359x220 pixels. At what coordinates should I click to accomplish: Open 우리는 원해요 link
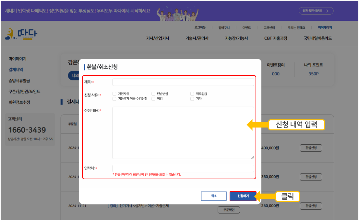(296, 27)
